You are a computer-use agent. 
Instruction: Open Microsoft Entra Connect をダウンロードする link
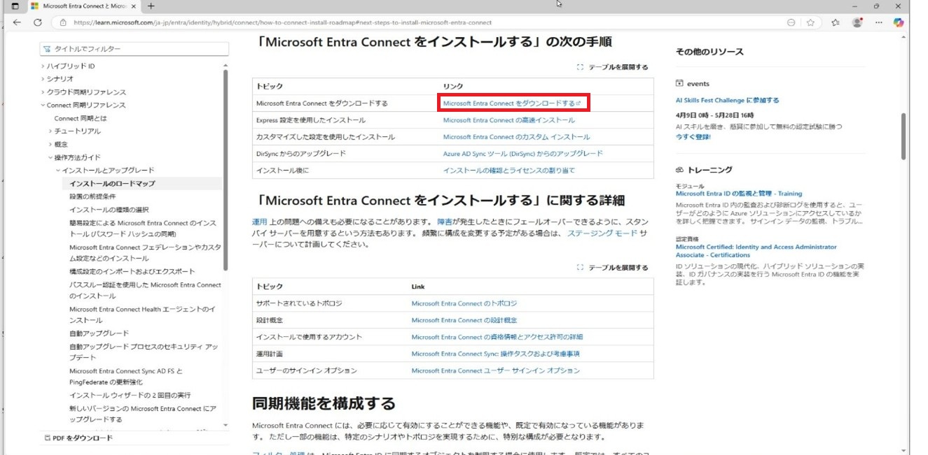click(512, 103)
